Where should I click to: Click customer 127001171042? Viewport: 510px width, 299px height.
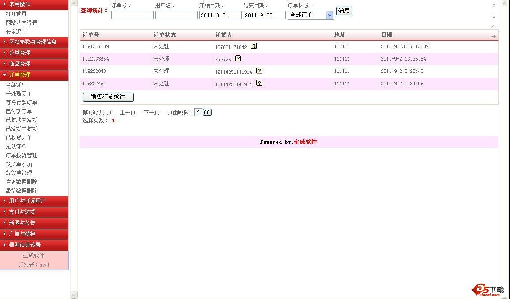[231, 47]
